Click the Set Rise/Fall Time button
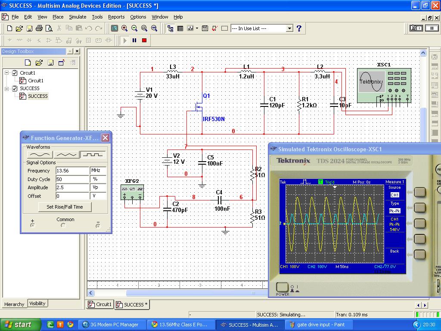Image resolution: width=441 pixels, height=331 pixels. [65, 207]
